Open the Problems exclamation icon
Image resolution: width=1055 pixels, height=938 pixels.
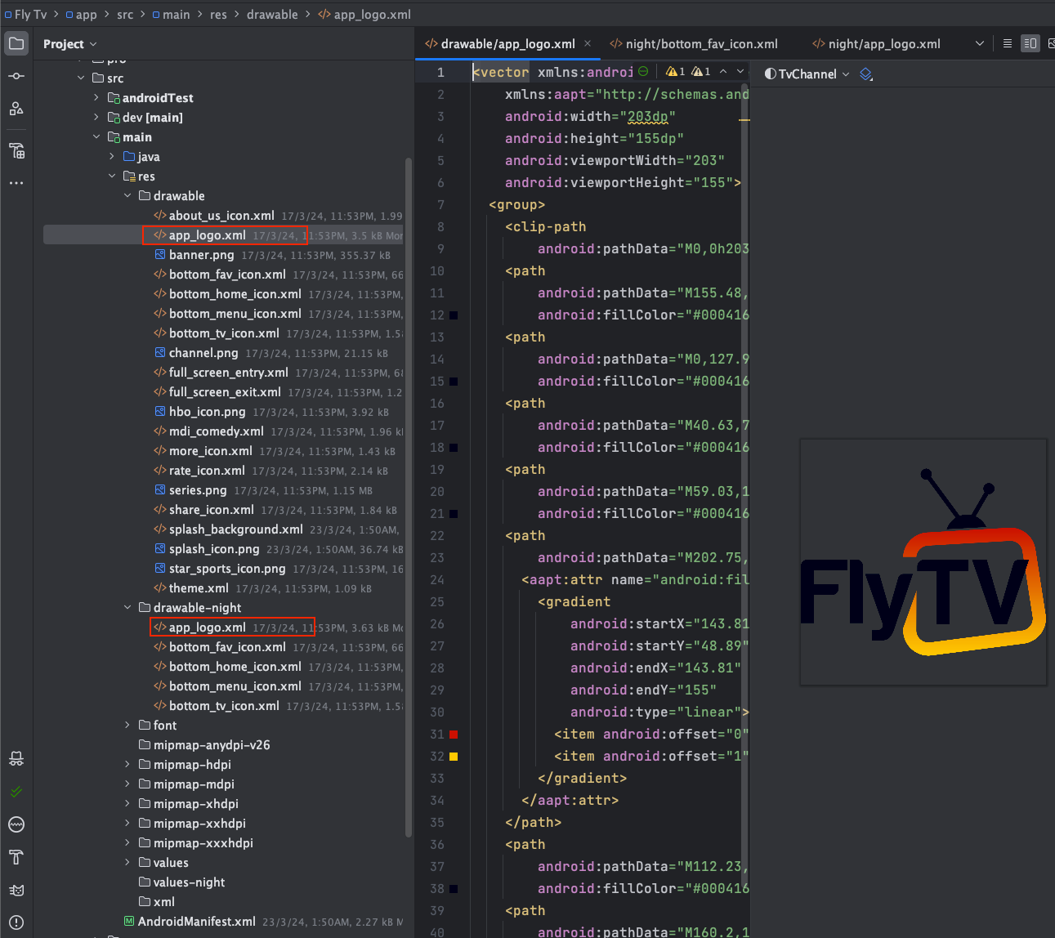click(x=16, y=922)
